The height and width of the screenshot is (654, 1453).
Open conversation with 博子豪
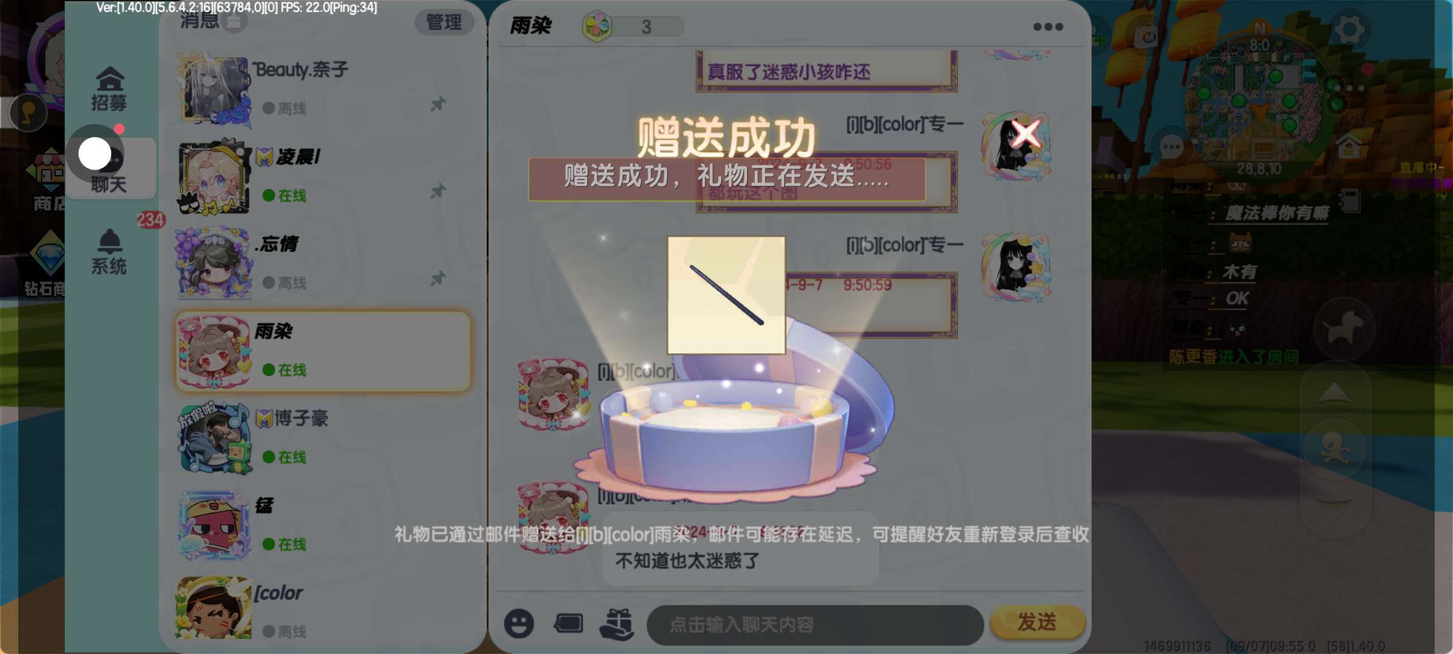click(323, 438)
